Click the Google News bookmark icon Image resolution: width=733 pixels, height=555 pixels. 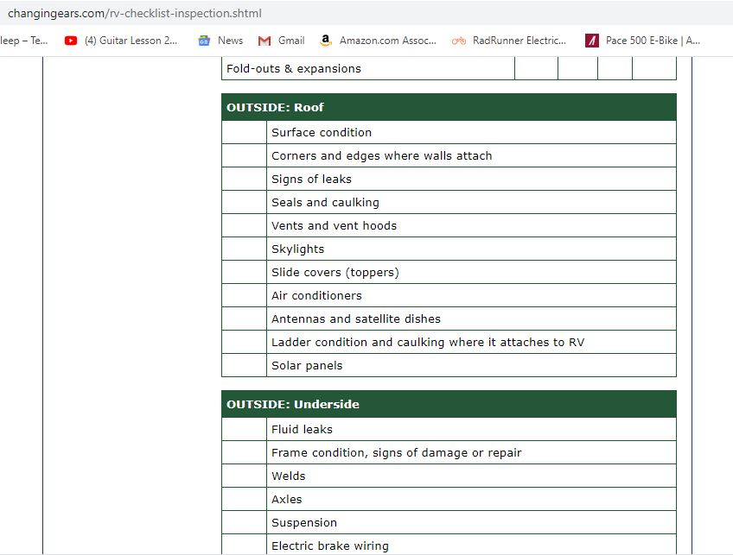pos(204,41)
